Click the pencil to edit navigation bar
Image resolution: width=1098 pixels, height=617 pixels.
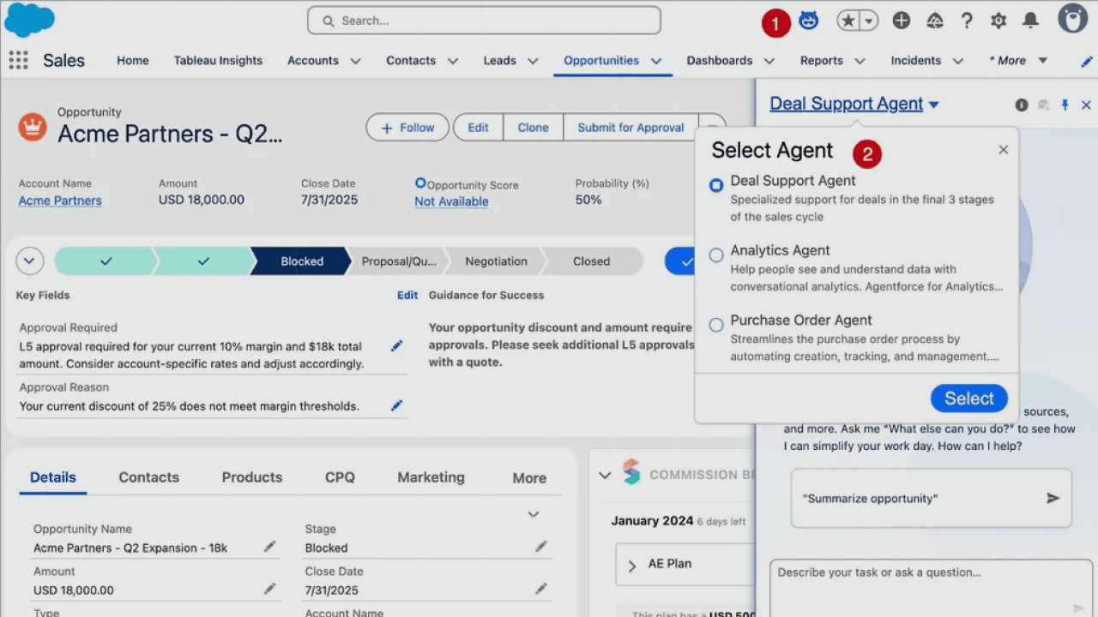pyautogui.click(x=1087, y=61)
